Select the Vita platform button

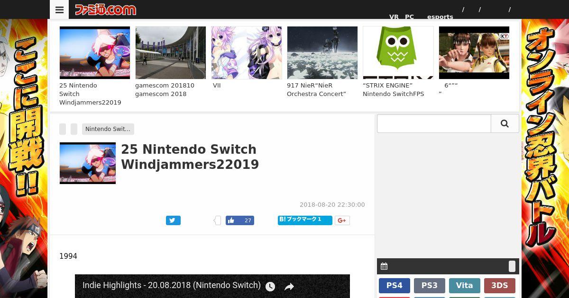[465, 286]
